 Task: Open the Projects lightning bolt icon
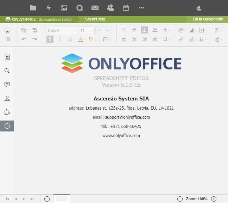49,8
